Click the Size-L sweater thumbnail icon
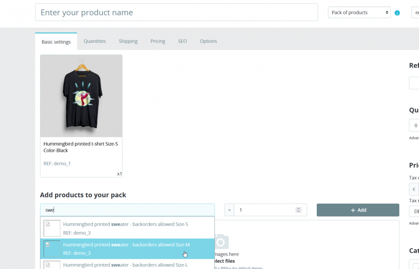 click(52, 265)
